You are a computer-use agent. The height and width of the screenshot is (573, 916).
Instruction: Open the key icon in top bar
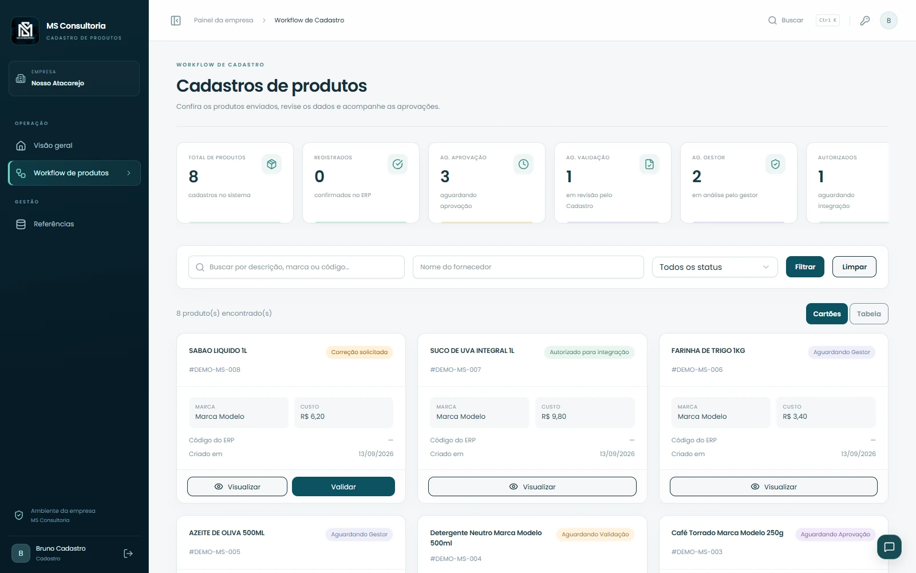click(865, 21)
